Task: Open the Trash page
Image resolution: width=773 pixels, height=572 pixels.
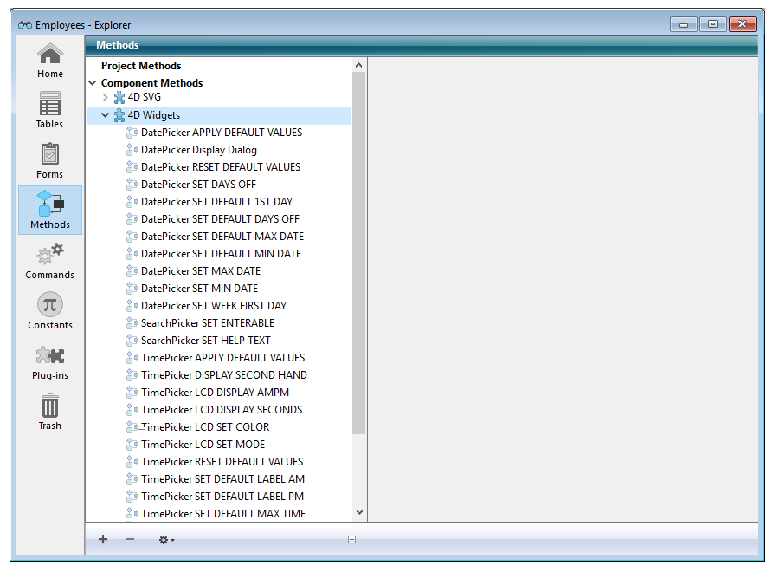Action: (x=50, y=411)
